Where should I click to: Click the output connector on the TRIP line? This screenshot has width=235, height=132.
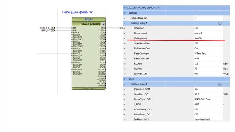tap(122, 28)
